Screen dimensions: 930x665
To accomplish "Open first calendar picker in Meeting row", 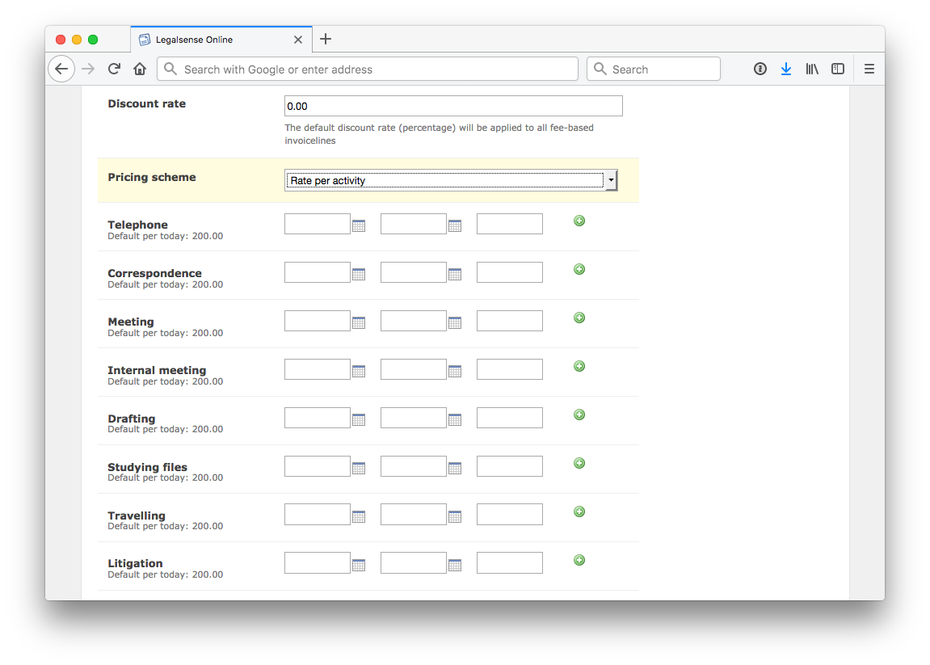I will point(358,322).
